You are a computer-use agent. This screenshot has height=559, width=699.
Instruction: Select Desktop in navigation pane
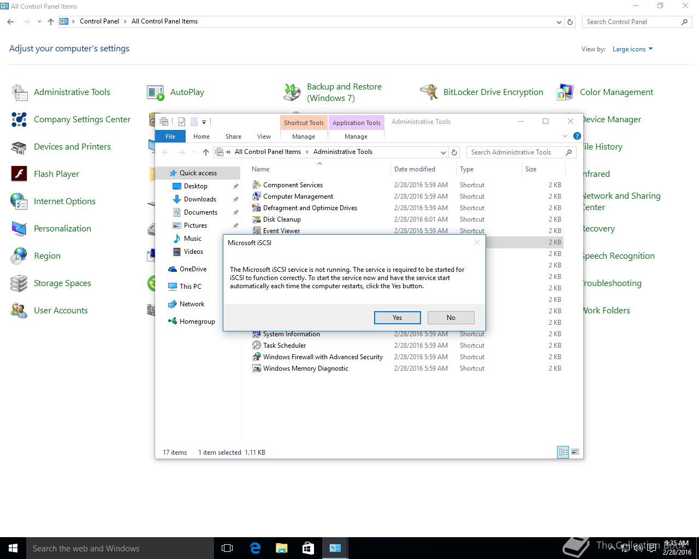click(x=196, y=186)
